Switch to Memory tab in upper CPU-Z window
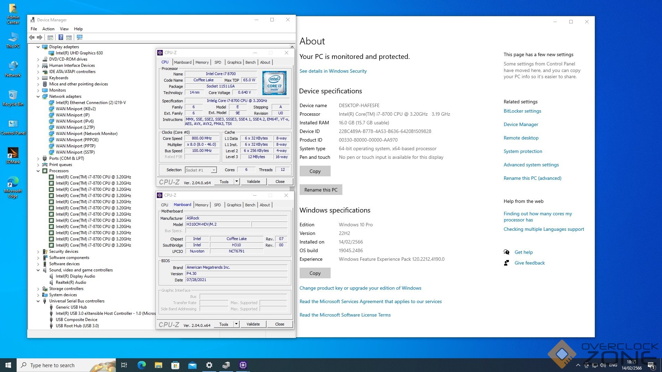Viewport: 662px width, 372px height. pos(202,62)
